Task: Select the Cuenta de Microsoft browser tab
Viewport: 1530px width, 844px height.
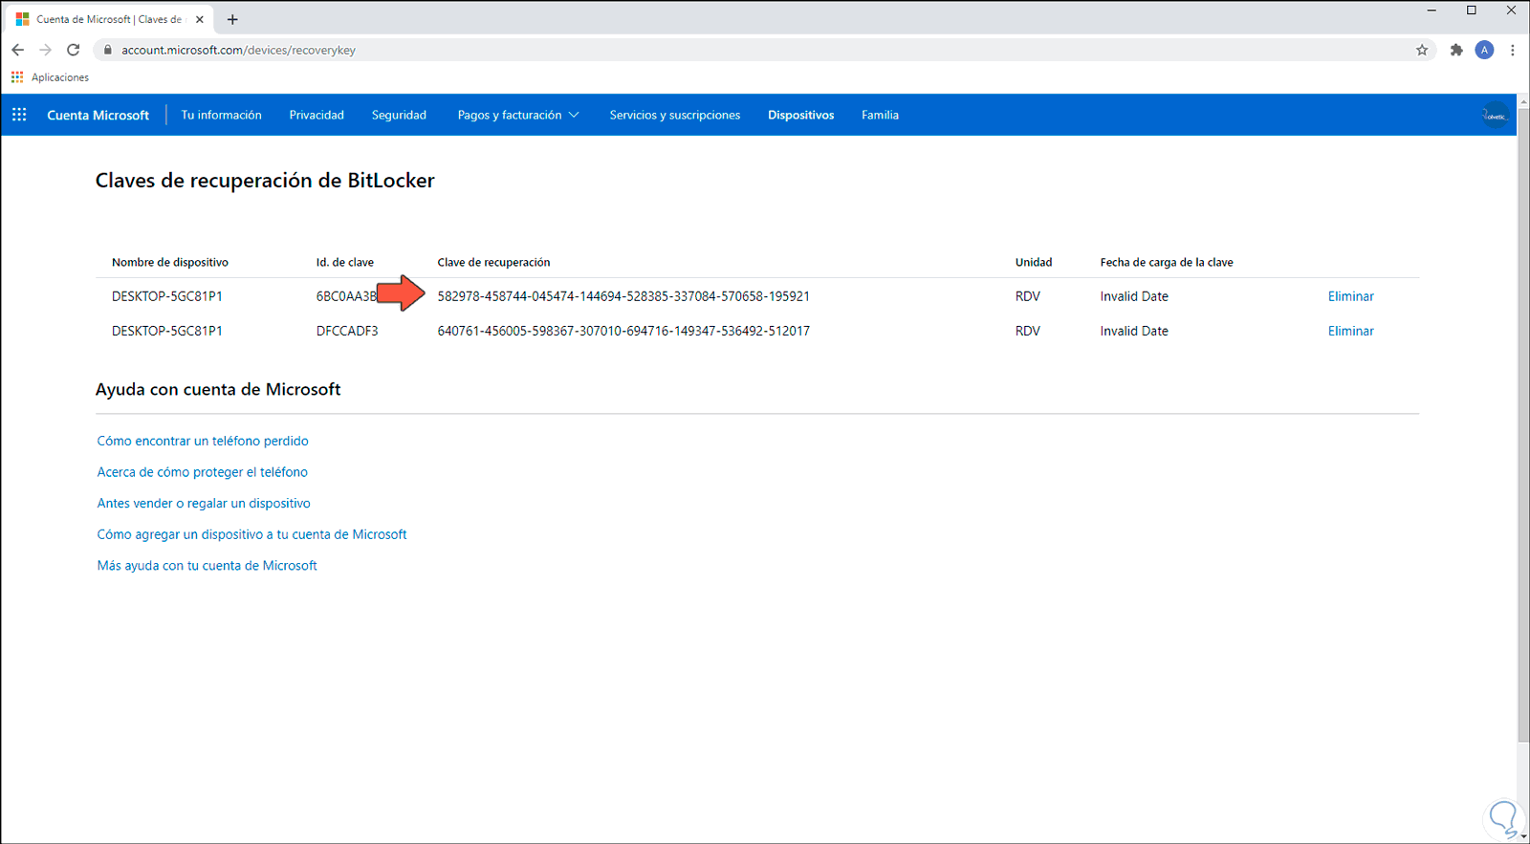Action: coord(108,19)
